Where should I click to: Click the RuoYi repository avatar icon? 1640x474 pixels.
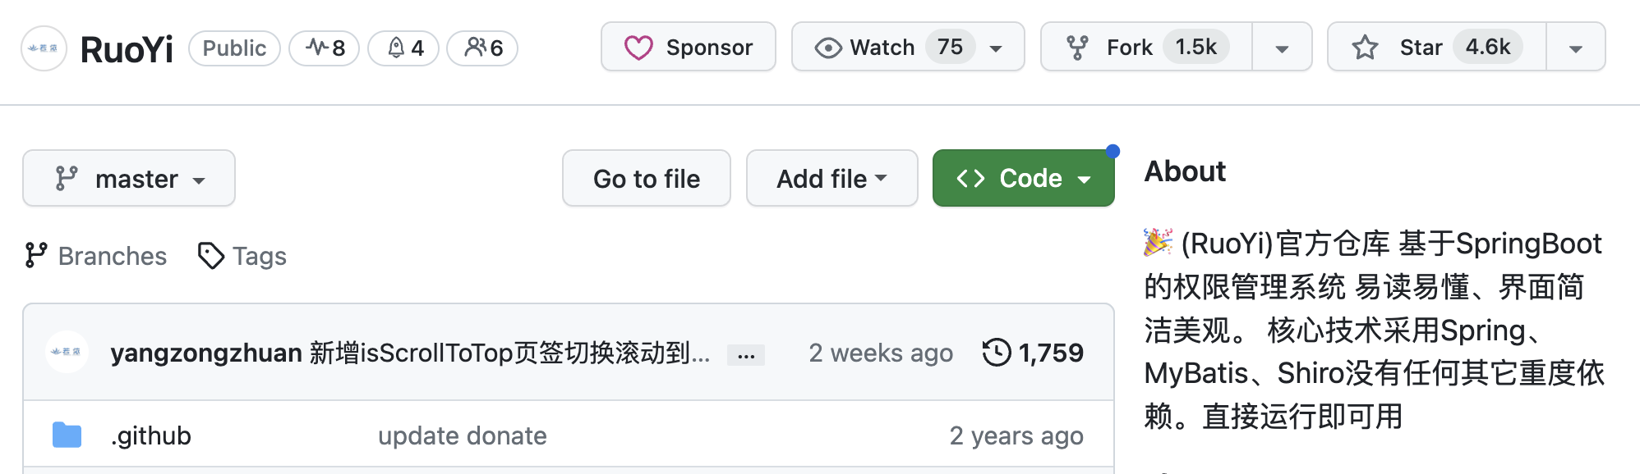(44, 48)
